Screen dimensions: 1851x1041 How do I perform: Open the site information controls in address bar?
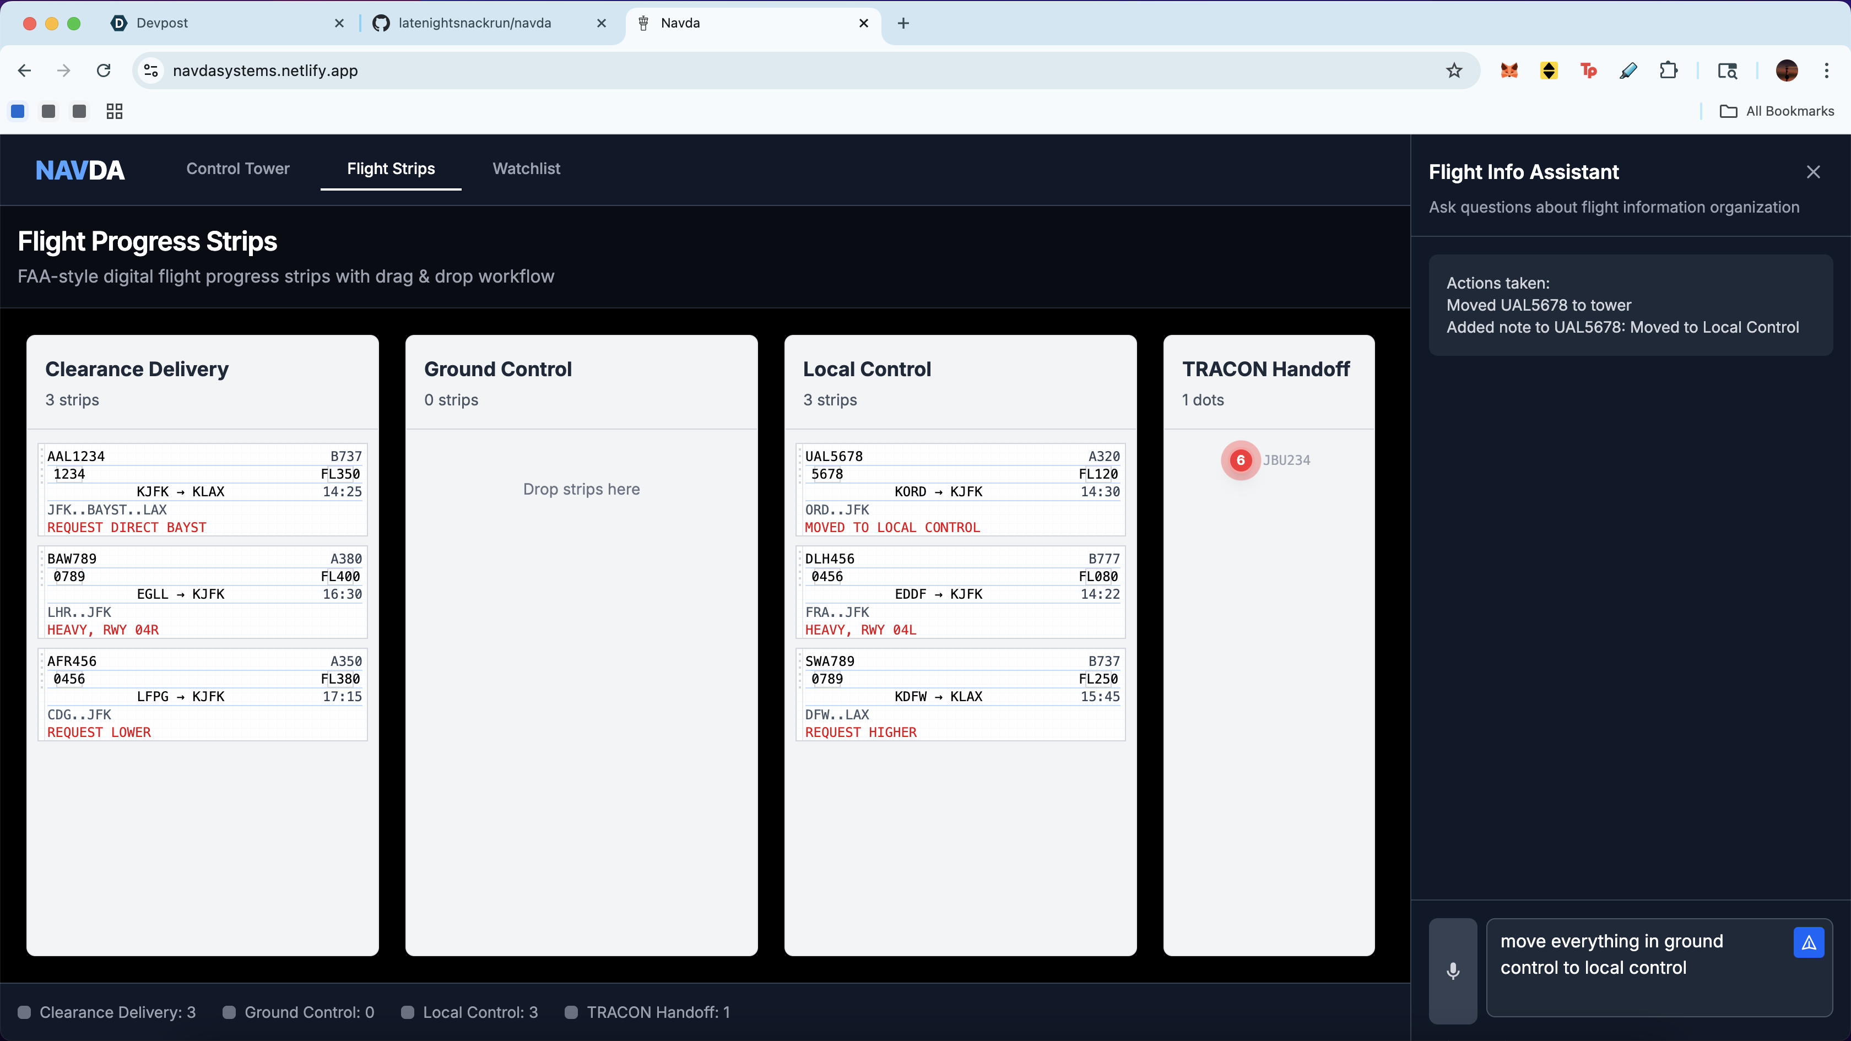click(151, 71)
